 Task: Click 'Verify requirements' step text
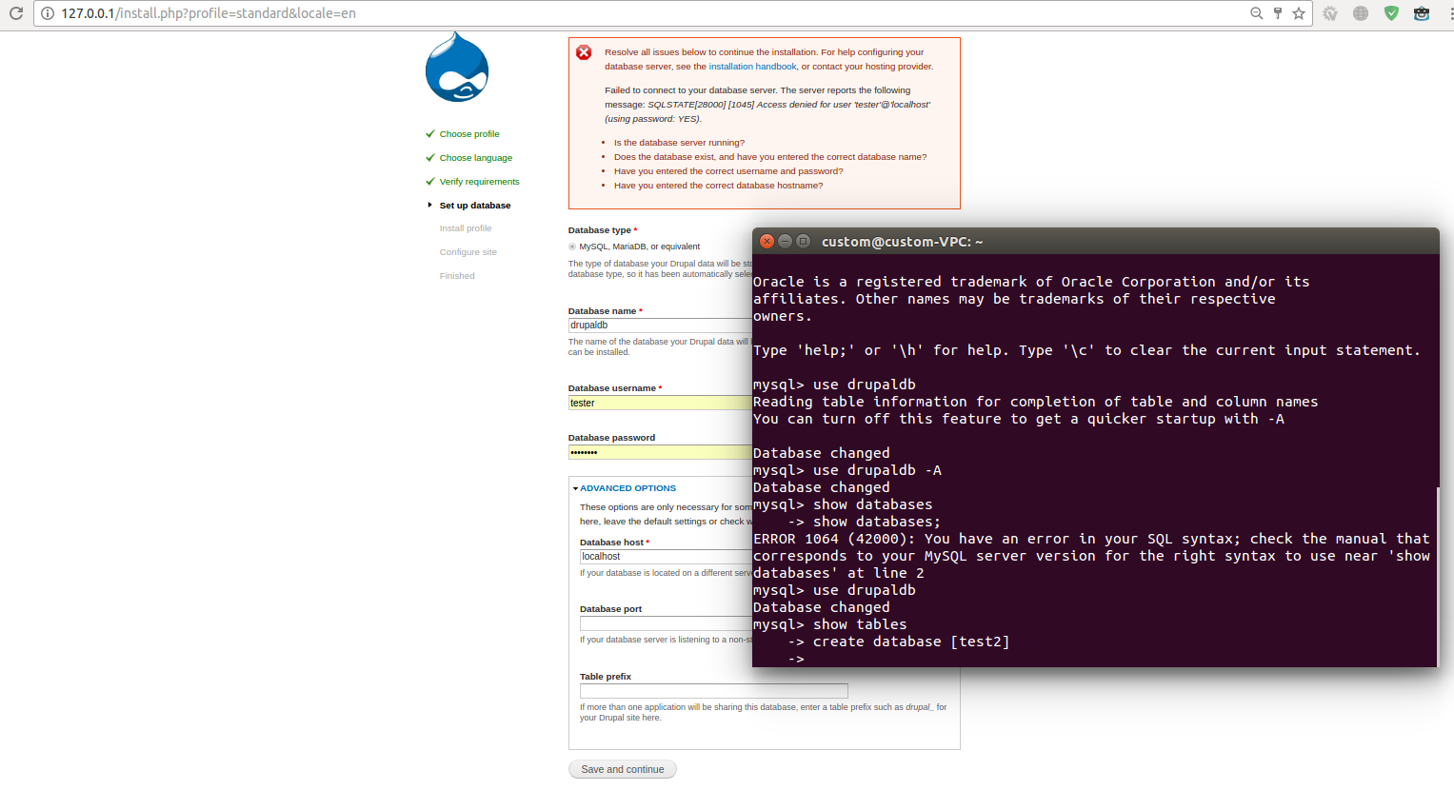[x=480, y=182]
